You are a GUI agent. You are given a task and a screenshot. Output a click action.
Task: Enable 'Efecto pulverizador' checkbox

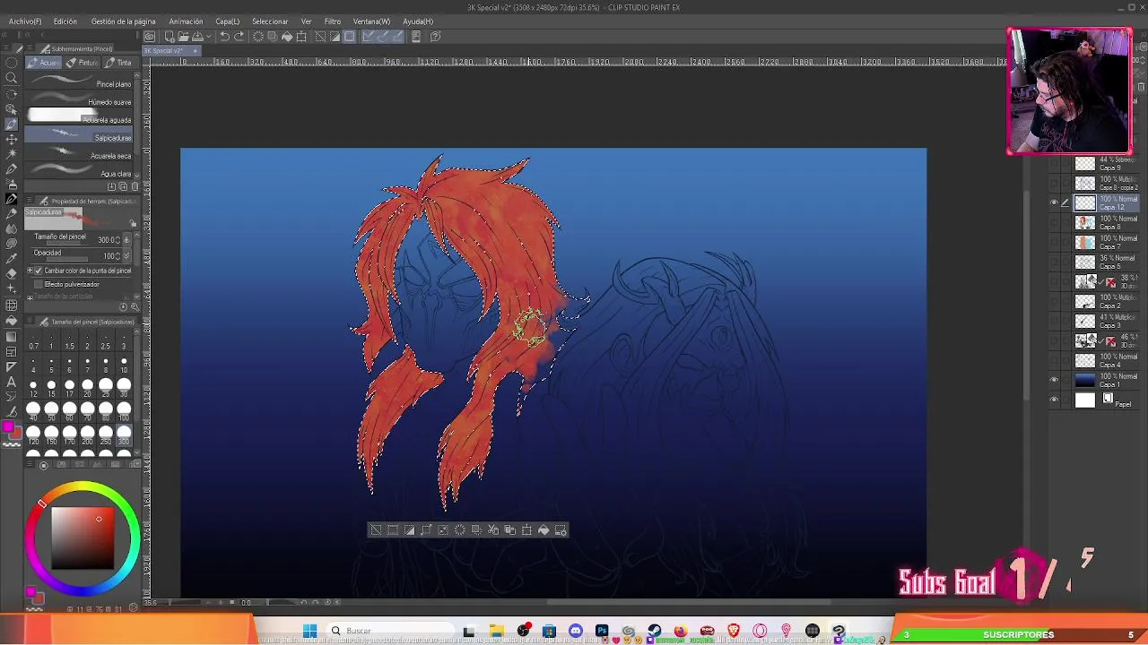coord(39,284)
